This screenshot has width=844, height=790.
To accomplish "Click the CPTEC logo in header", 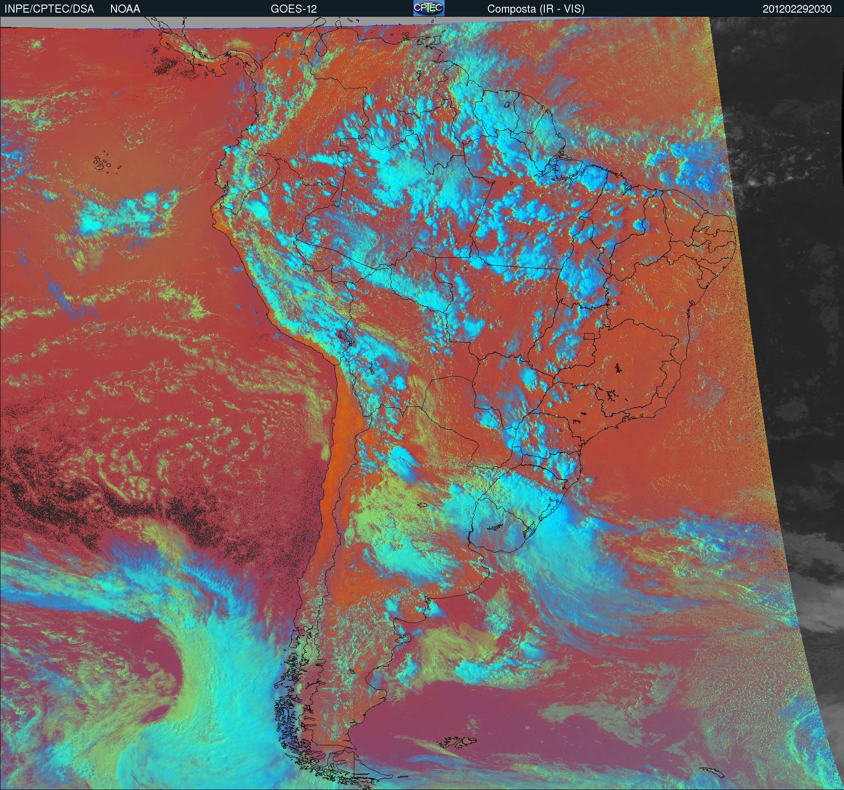I will pyautogui.click(x=429, y=8).
